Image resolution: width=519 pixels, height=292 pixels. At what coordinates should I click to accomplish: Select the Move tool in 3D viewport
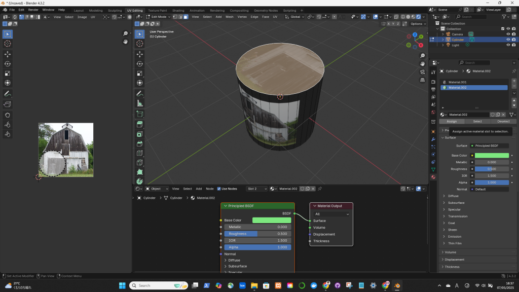(139, 54)
